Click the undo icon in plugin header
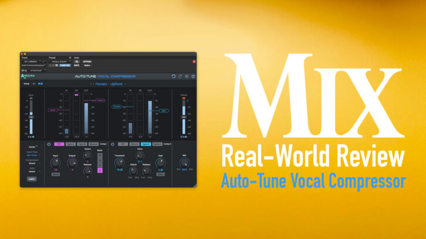This screenshot has width=426, height=239. pyautogui.click(x=173, y=77)
